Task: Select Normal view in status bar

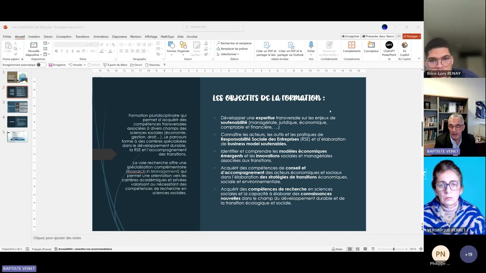Action: coord(350,249)
